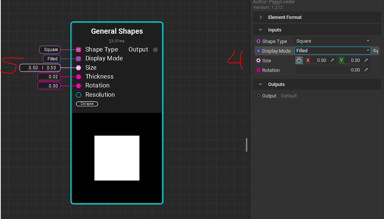The height and width of the screenshot is (219, 384).
Task: Click the white square preview thumbnail
Action: click(x=117, y=158)
